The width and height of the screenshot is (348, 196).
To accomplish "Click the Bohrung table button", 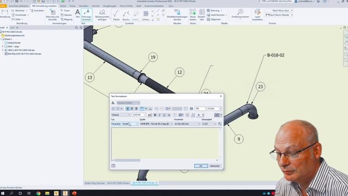I will (214, 10).
